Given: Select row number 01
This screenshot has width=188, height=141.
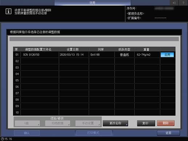Looking at the screenshot, I should click(x=17, y=55).
